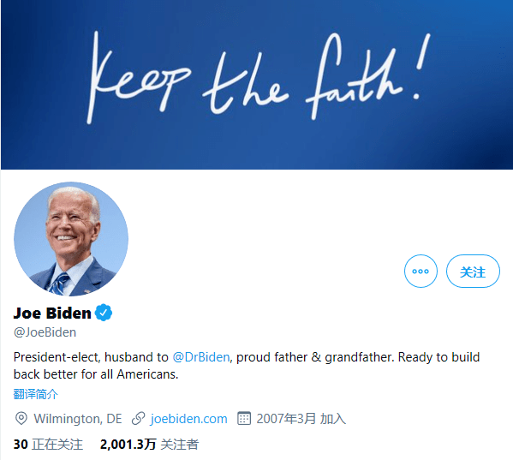The image size is (513, 460).
Task: Follow Joe Biden with the 关注 button
Action: [x=473, y=271]
